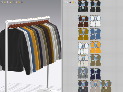Select the blue pattern set in 2D window
123x92 pixels.
[x=96, y=34]
